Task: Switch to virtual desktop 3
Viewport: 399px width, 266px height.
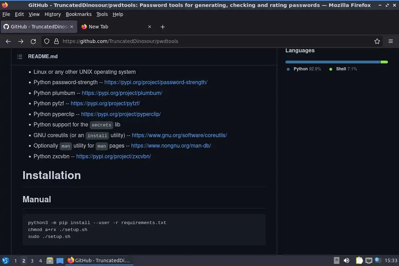Action: pos(32,261)
